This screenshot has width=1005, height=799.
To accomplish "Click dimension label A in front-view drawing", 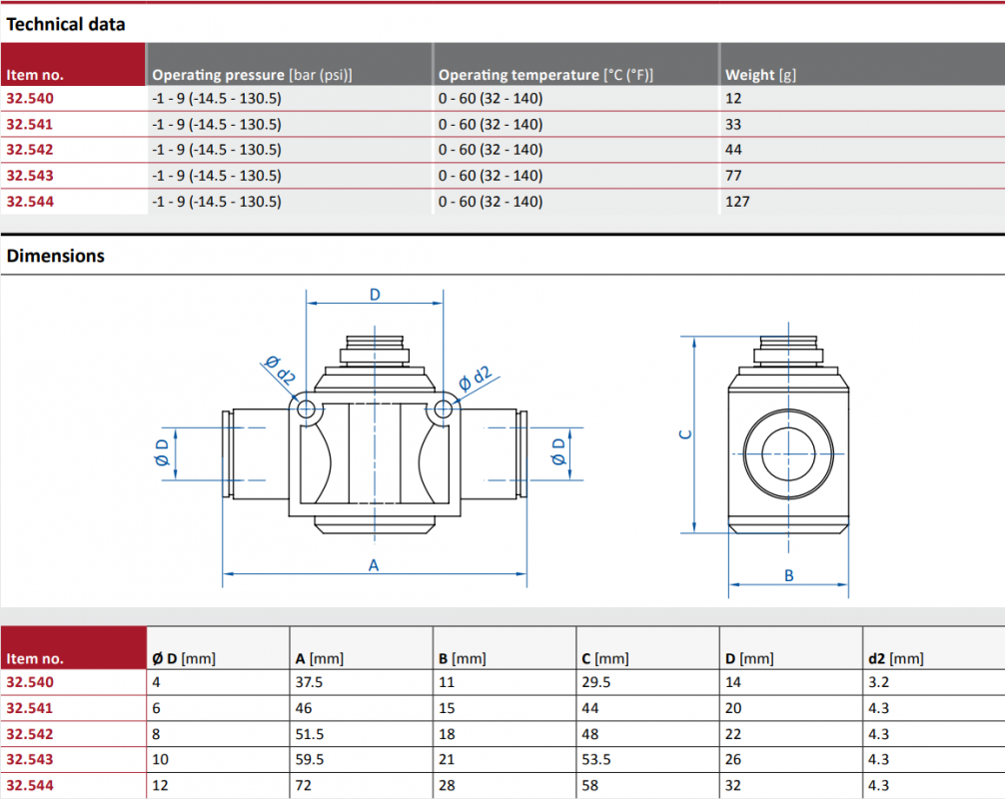I will (x=374, y=565).
